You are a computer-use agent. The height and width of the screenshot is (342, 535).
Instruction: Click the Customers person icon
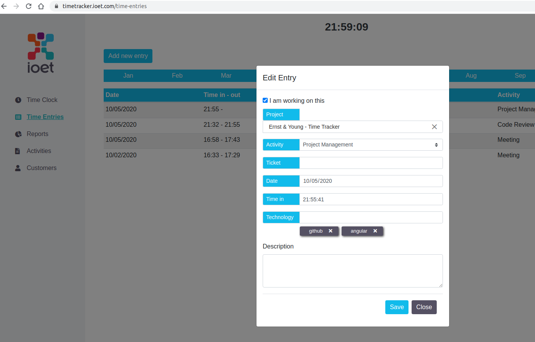click(x=18, y=168)
